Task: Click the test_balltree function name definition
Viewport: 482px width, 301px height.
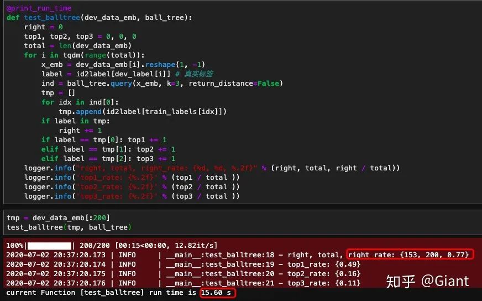Action: (53, 18)
